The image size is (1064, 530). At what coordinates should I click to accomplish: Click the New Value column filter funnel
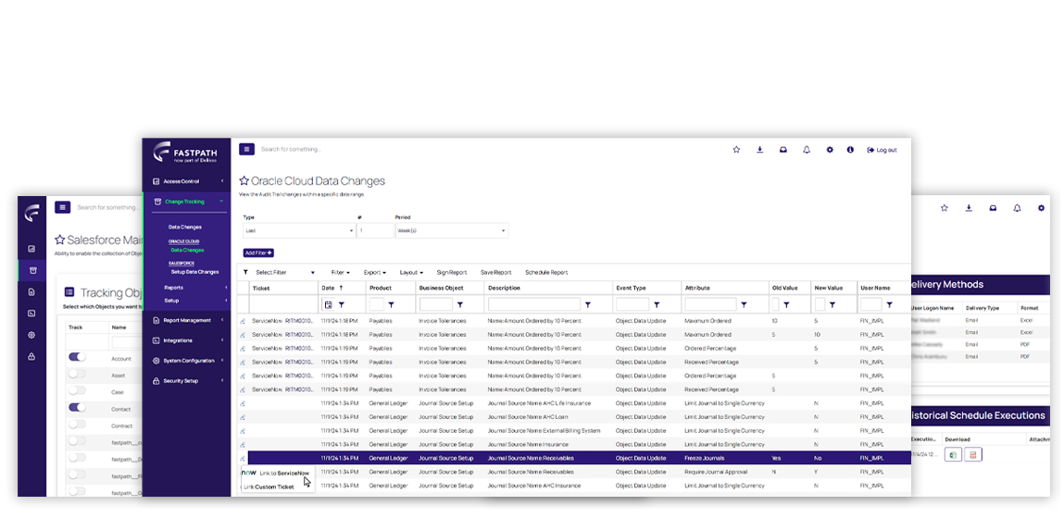(x=832, y=305)
